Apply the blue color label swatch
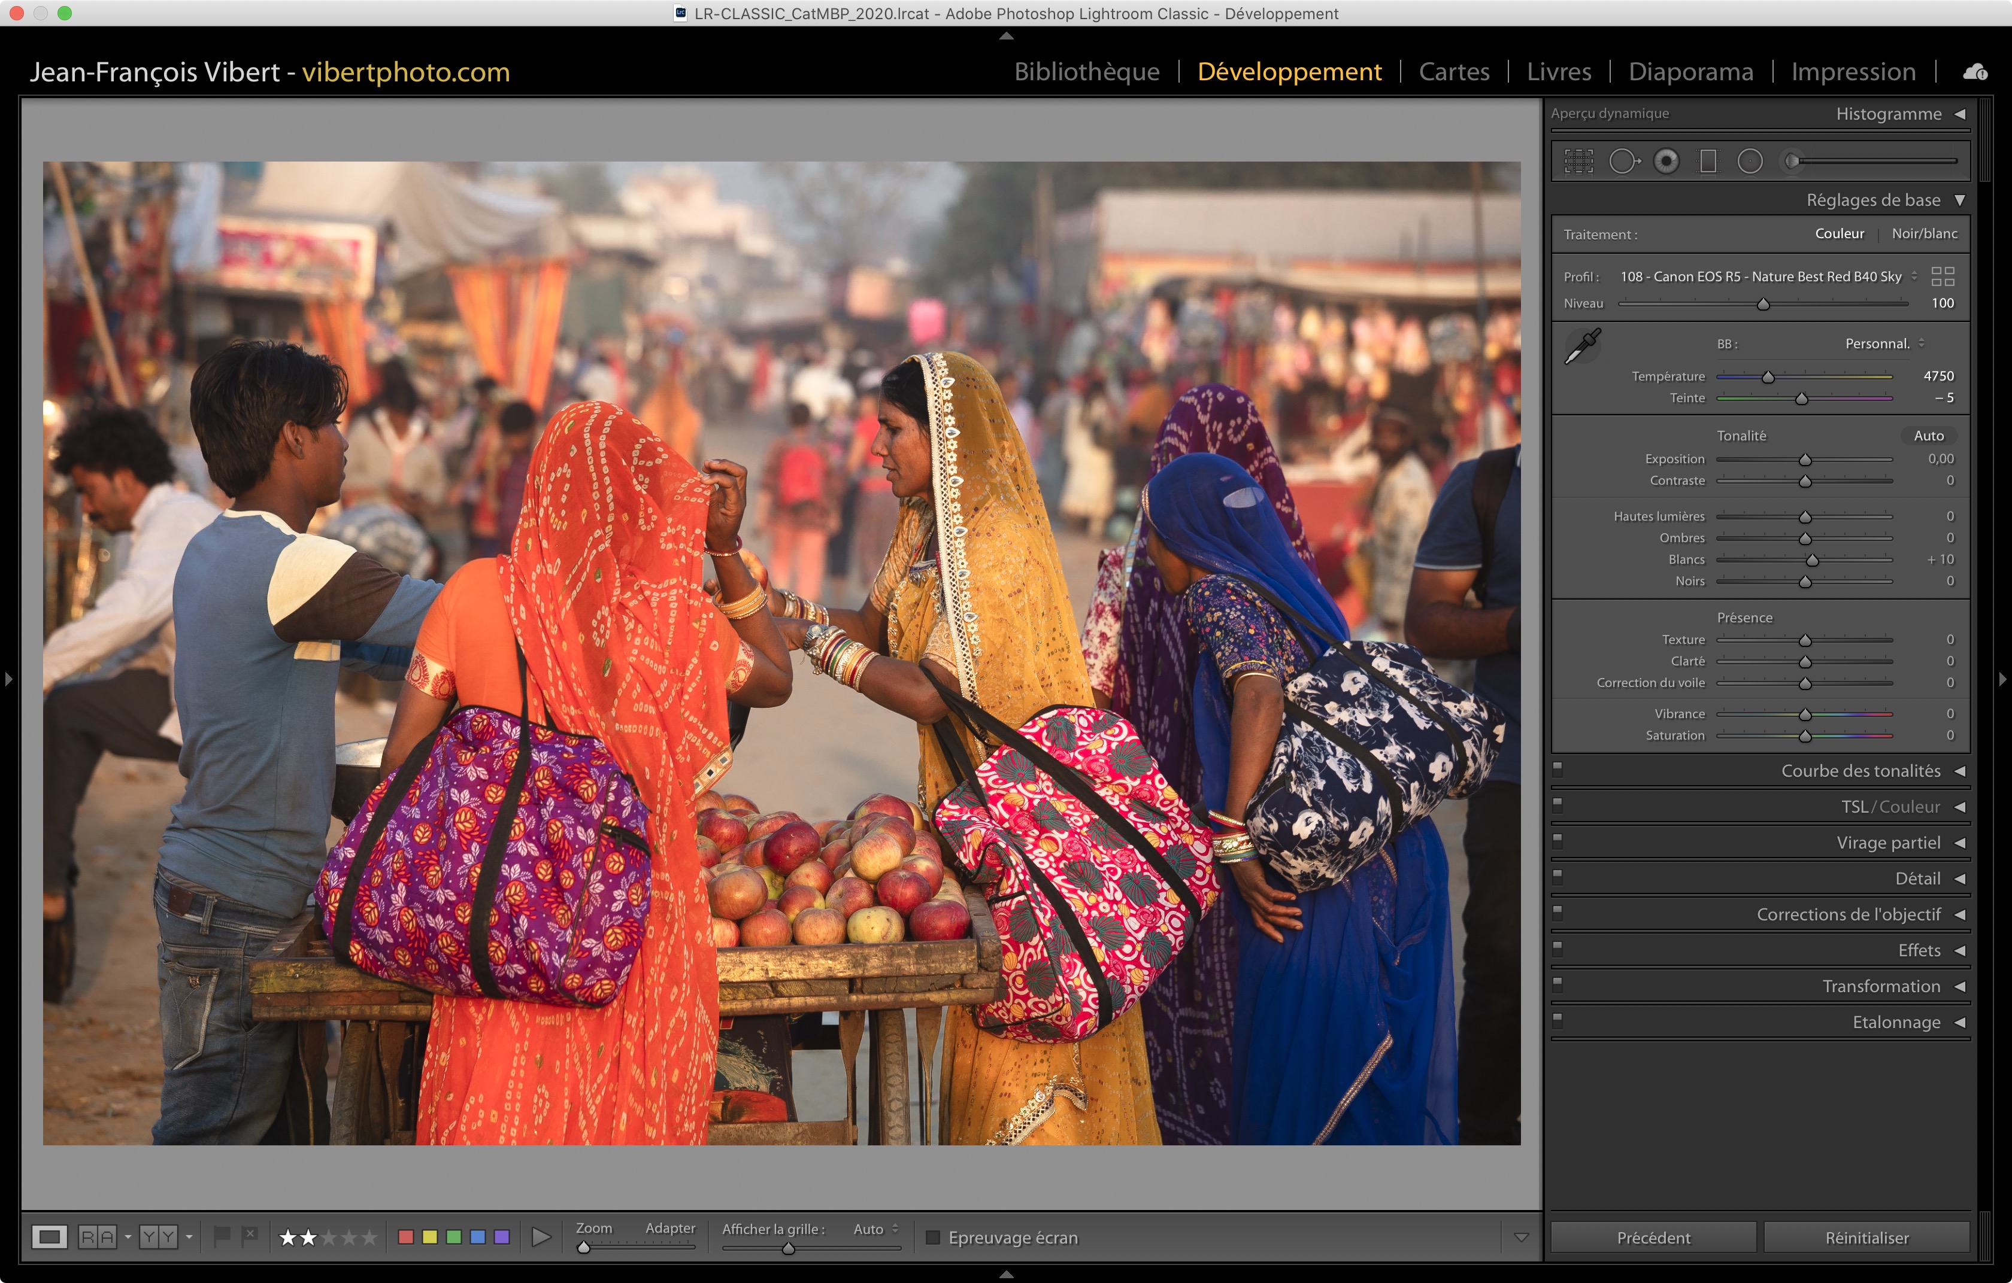 click(x=478, y=1237)
